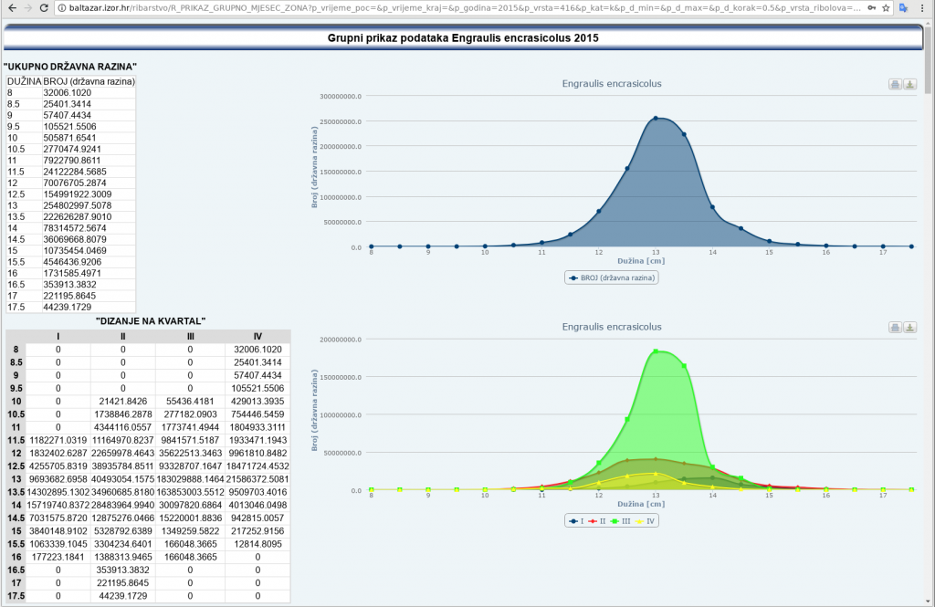Download the bottom quarterly chart
The image size is (935, 607).
[x=910, y=328]
